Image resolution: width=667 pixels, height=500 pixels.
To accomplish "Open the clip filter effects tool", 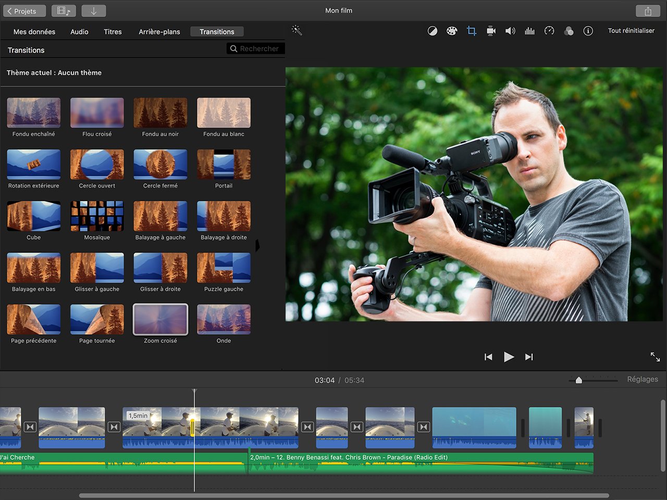I will pyautogui.click(x=569, y=30).
